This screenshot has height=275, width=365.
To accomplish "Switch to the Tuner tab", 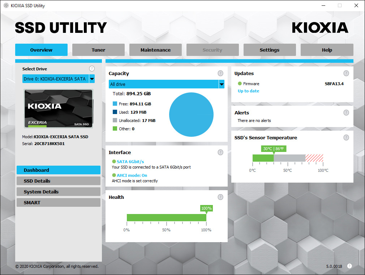I will (98, 50).
